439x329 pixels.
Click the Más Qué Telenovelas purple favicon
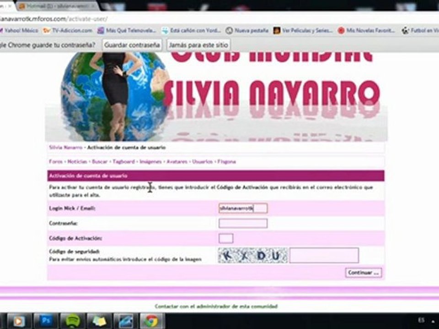(101, 31)
